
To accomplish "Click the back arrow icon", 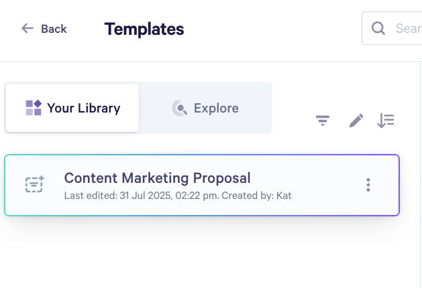I will [x=28, y=28].
